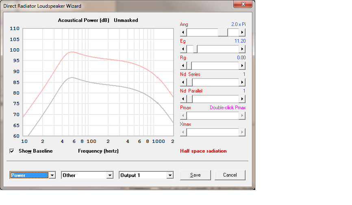Click the Ang slider thumb
This screenshot has height=205, width=352.
(x=223, y=32)
